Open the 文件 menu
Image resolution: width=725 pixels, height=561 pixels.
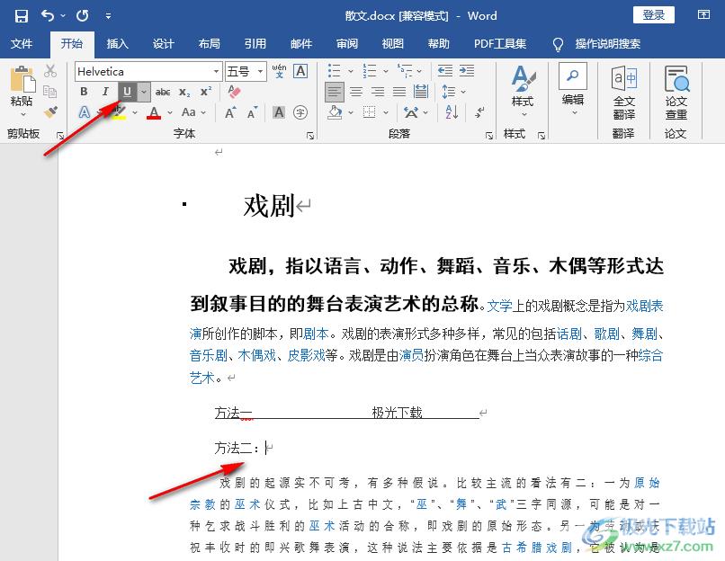click(22, 44)
